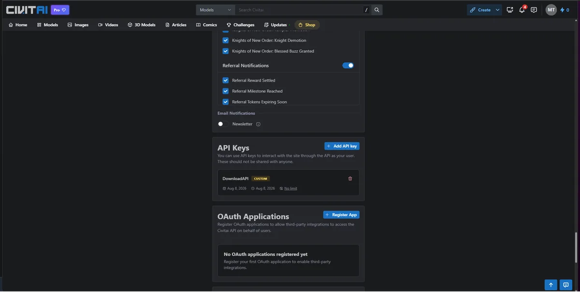Click the Add API key button

tap(342, 146)
